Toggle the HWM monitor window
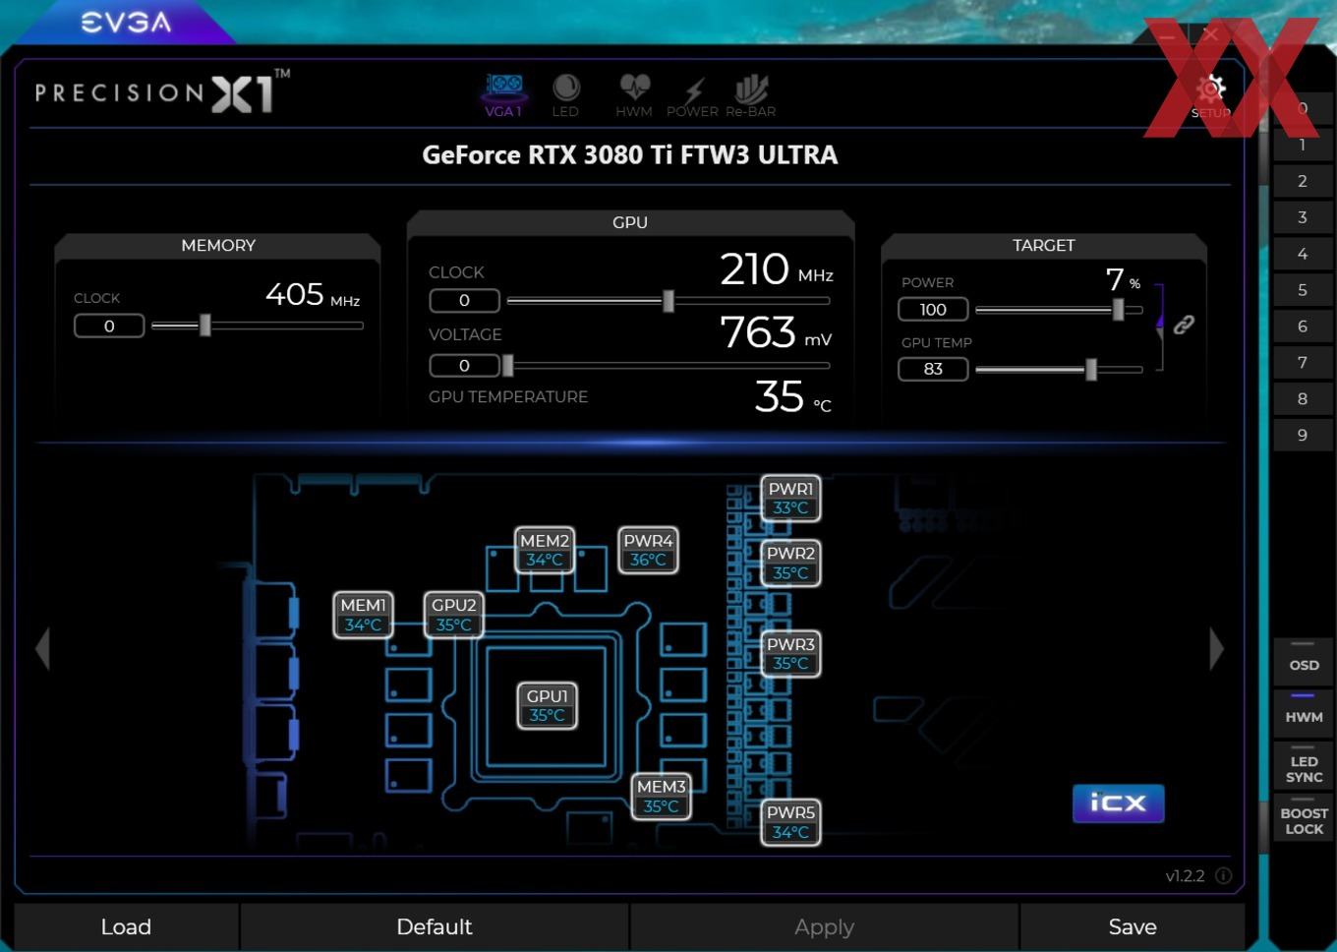This screenshot has height=952, width=1337. (1304, 713)
